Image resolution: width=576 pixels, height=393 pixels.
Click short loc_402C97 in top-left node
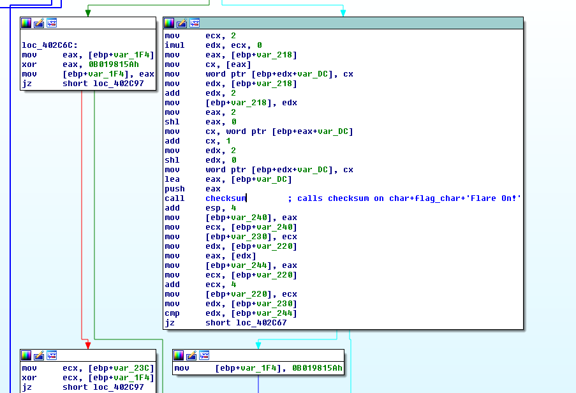[103, 84]
